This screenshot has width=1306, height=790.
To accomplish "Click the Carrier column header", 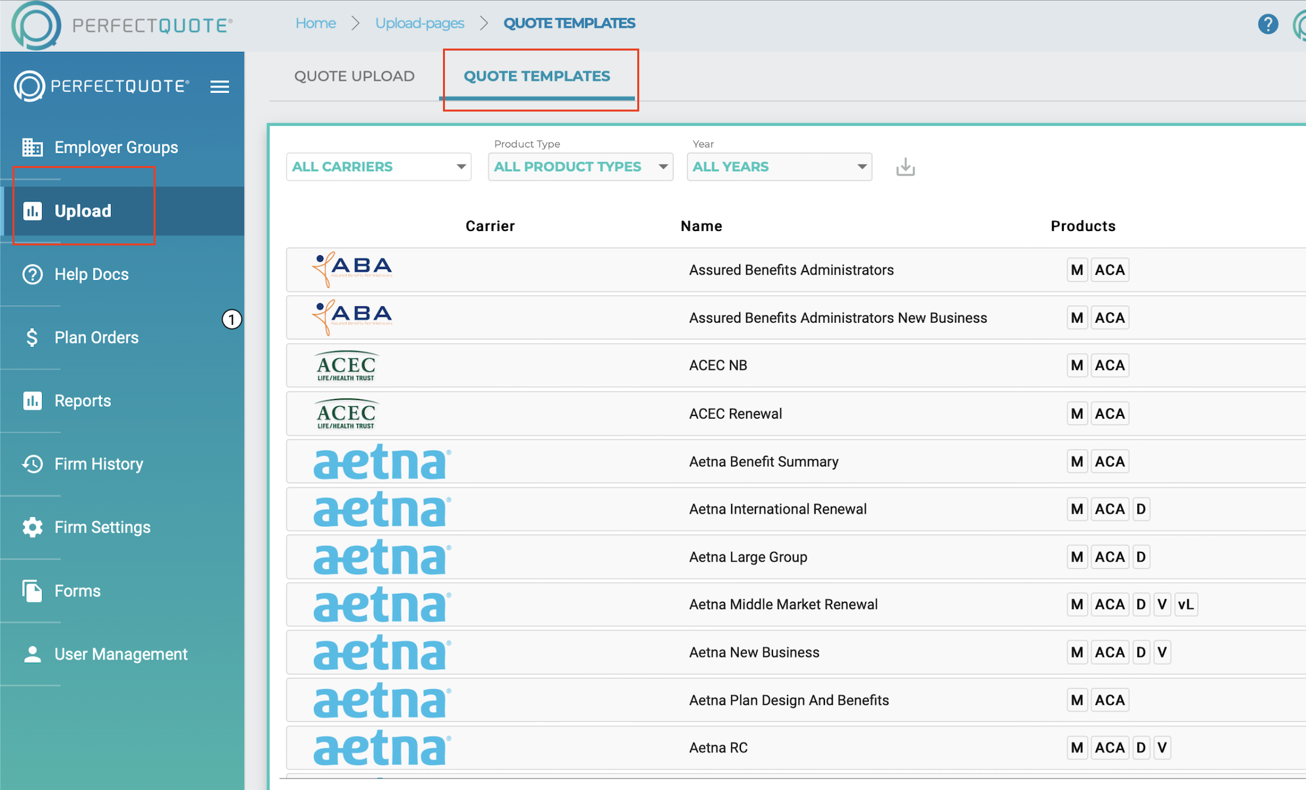I will (490, 226).
